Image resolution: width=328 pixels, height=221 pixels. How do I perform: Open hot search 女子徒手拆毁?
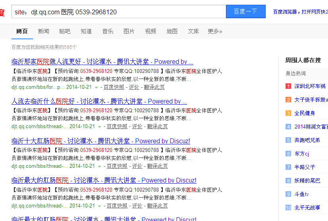tap(311, 100)
